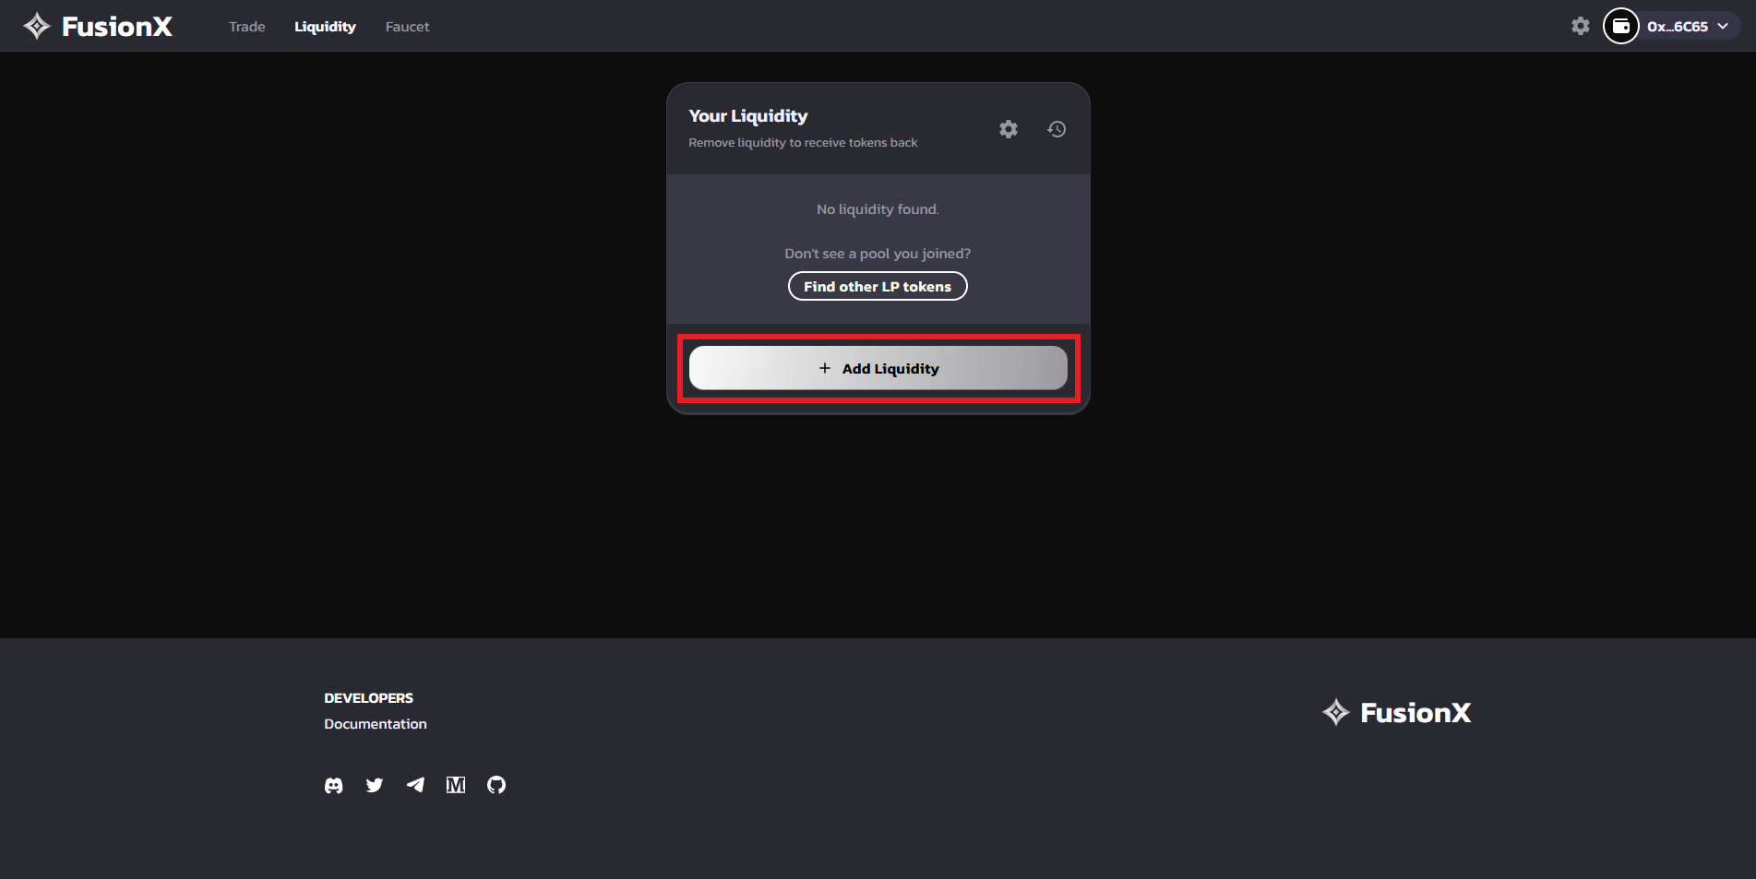Go to the Faucet page

point(407,27)
